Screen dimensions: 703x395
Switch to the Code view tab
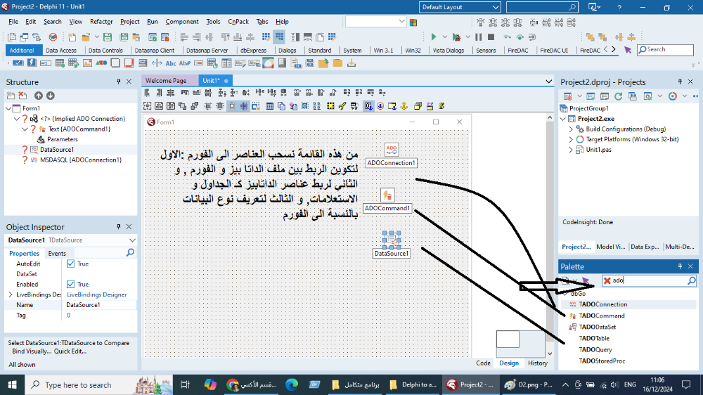click(x=483, y=363)
